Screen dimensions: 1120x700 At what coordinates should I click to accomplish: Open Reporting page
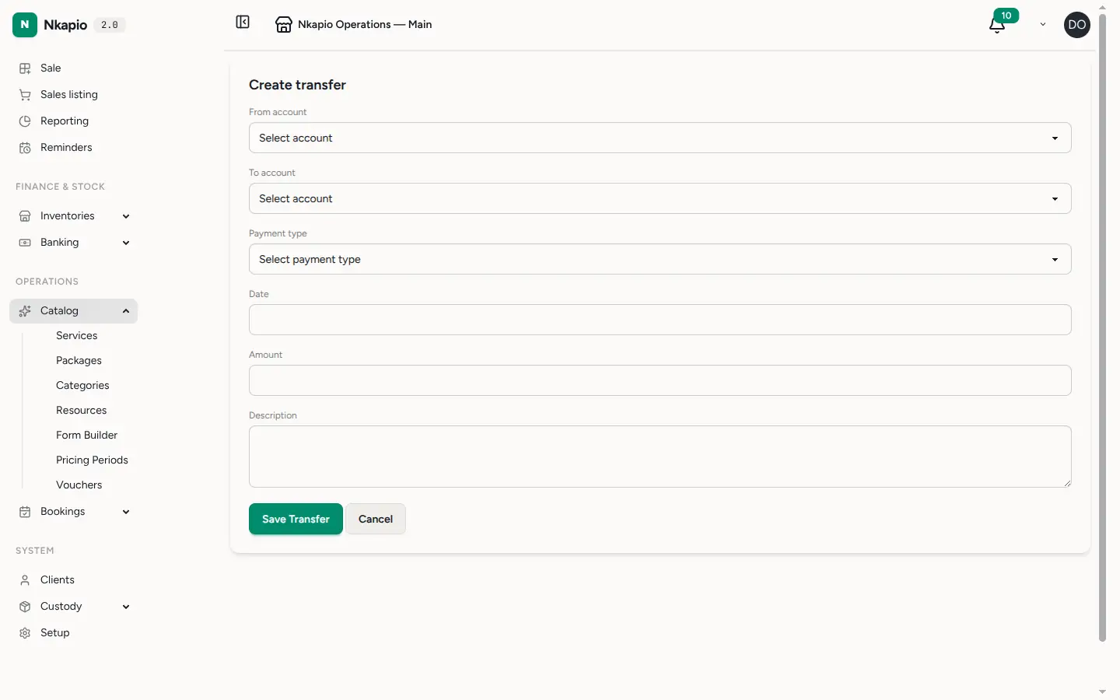tap(65, 121)
